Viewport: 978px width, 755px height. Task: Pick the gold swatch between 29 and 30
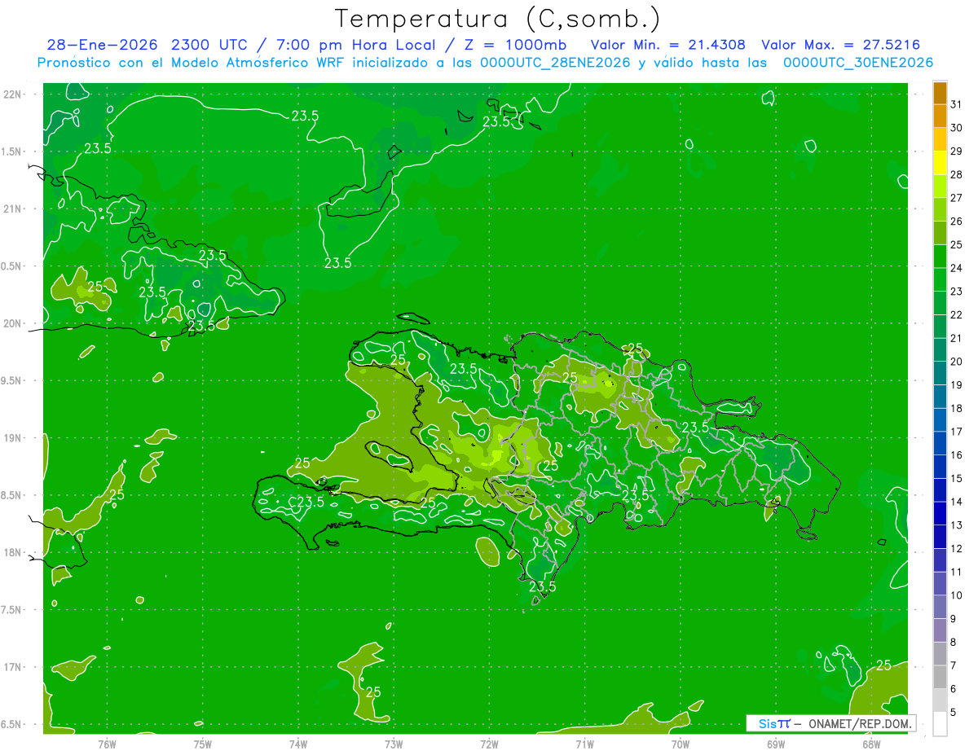tap(940, 139)
